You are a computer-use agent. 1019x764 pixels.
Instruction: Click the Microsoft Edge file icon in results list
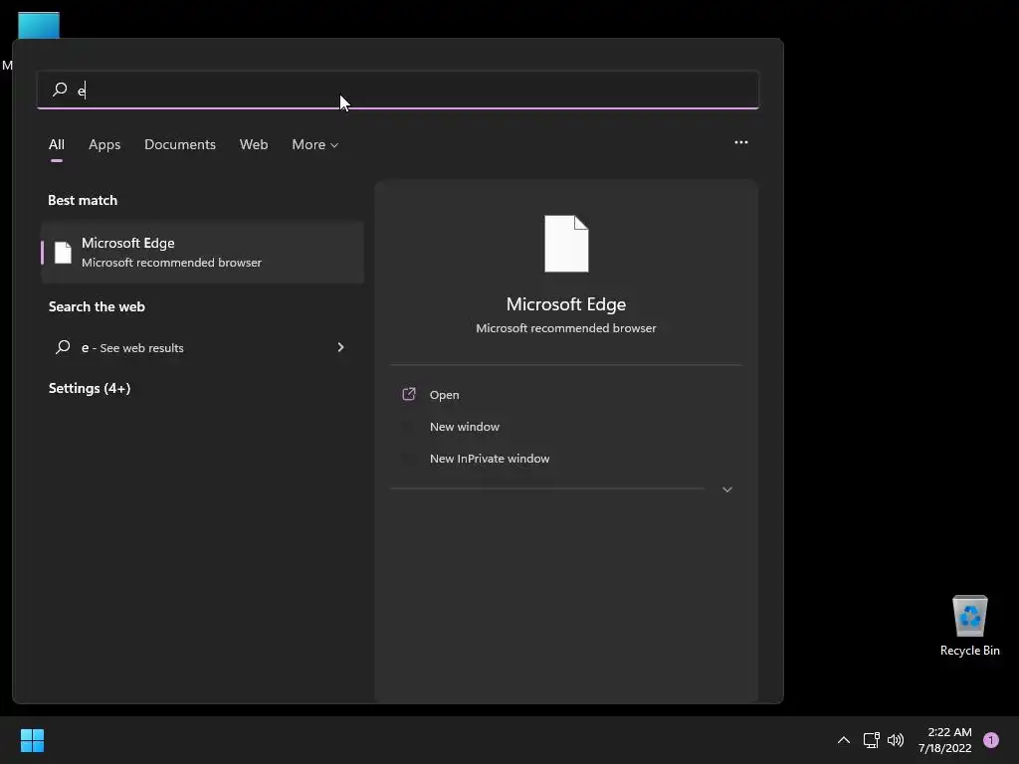63,252
